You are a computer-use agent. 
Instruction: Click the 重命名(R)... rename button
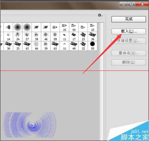coord(129,53)
